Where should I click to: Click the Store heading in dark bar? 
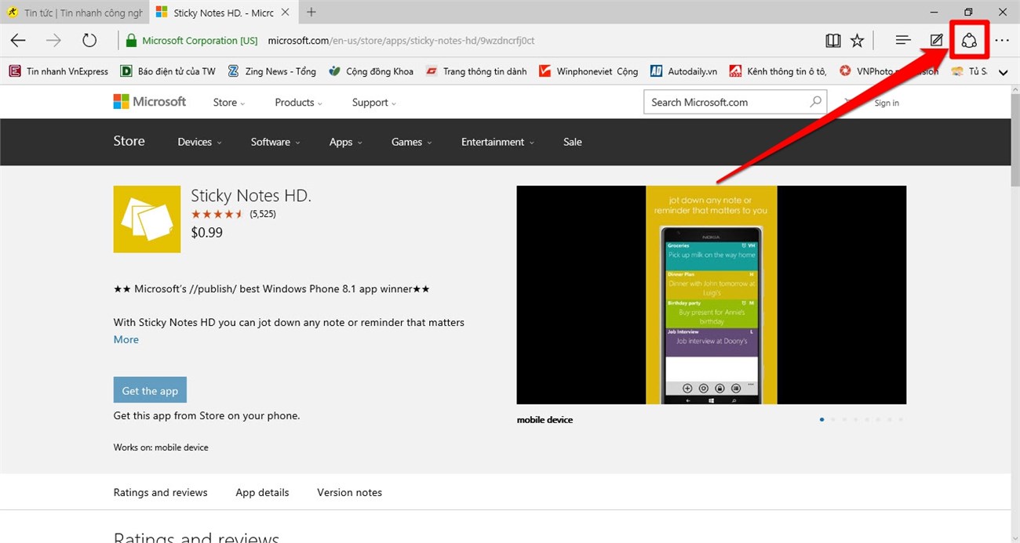pos(129,141)
